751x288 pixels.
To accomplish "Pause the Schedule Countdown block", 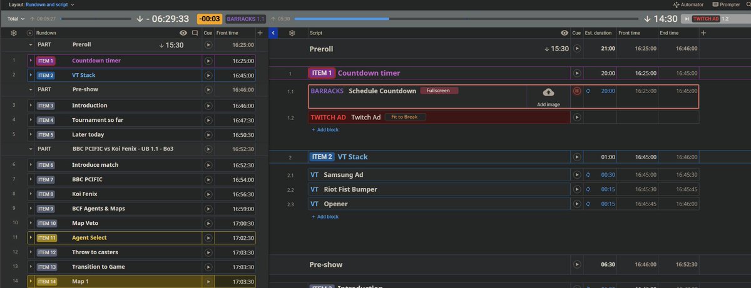I will [x=578, y=91].
